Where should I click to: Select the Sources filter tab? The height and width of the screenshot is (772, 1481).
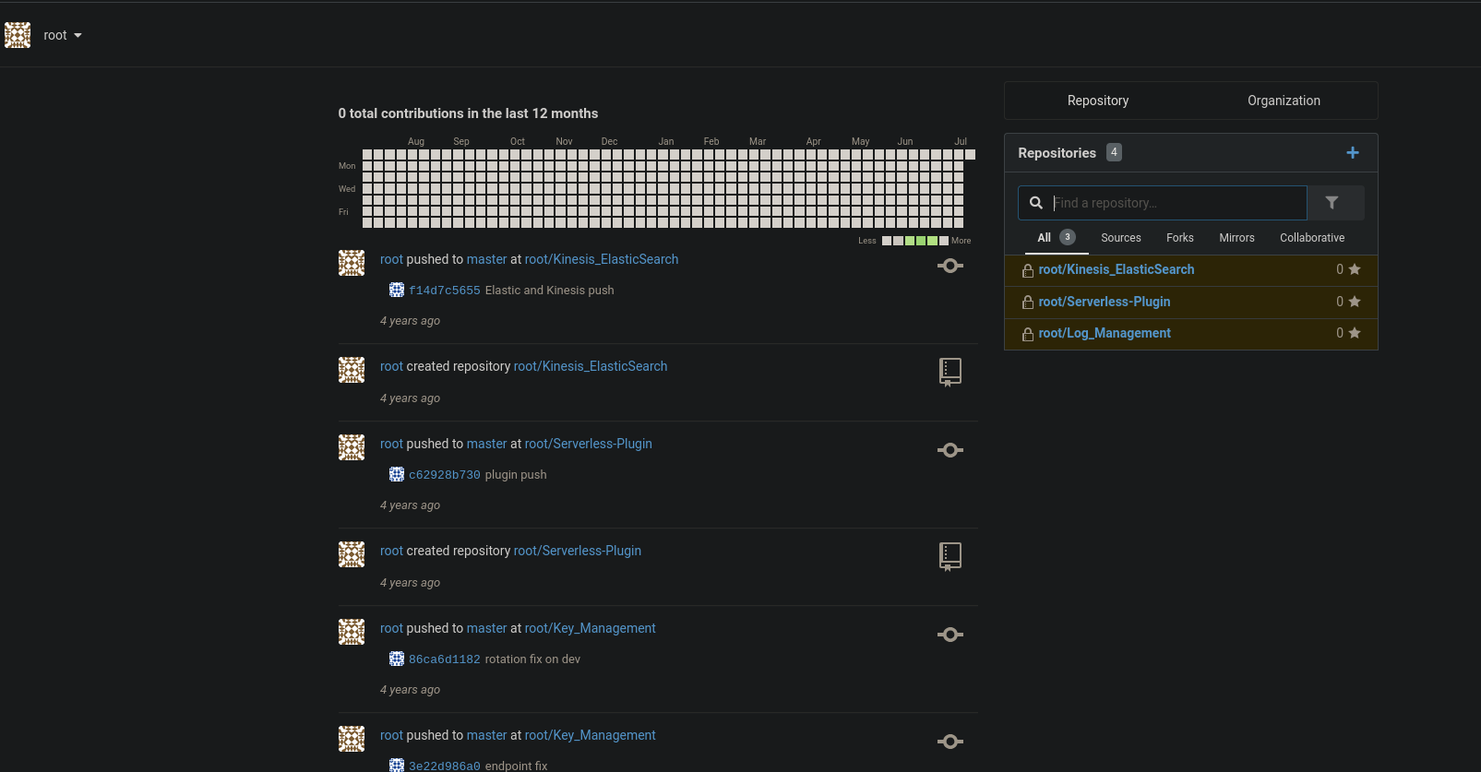coord(1121,238)
